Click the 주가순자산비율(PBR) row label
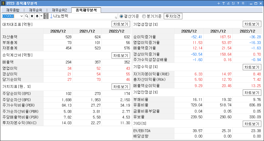Viewport: 264px width, 141px height. pos(20,111)
